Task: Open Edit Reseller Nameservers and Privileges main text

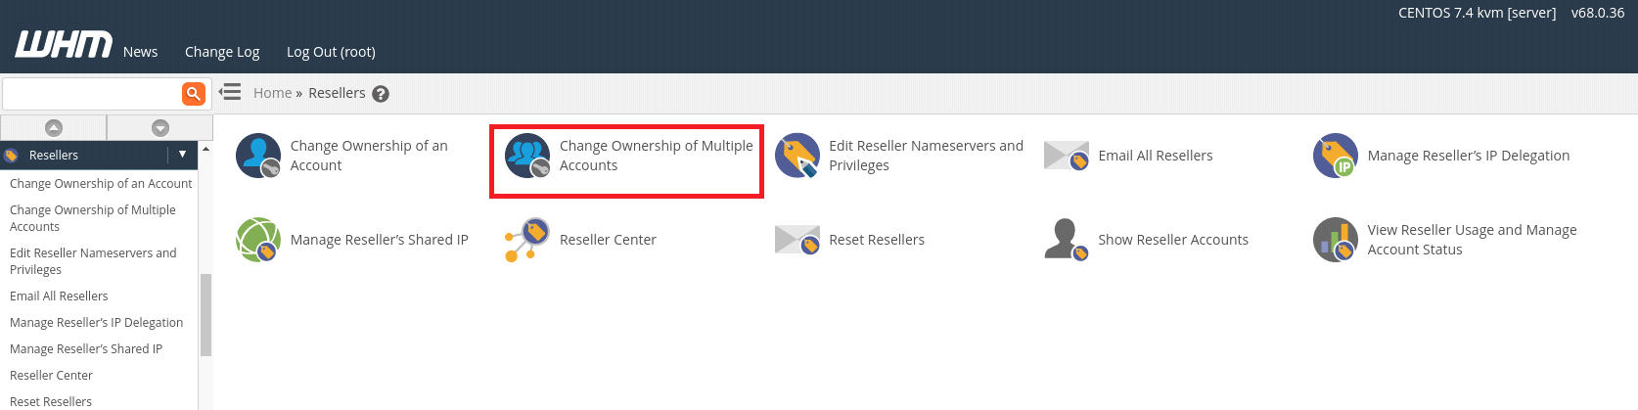Action: [926, 156]
